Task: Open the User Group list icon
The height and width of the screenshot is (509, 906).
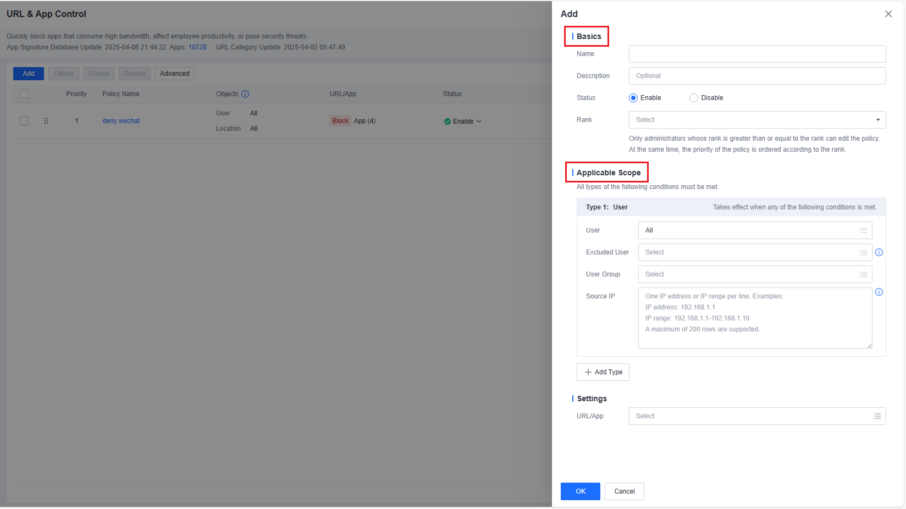Action: 864,274
